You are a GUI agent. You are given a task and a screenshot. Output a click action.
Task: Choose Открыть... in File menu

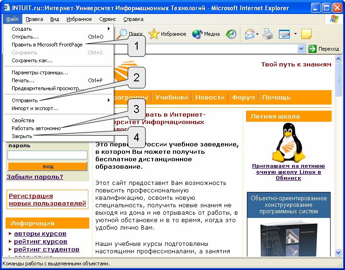pyautogui.click(x=58, y=37)
